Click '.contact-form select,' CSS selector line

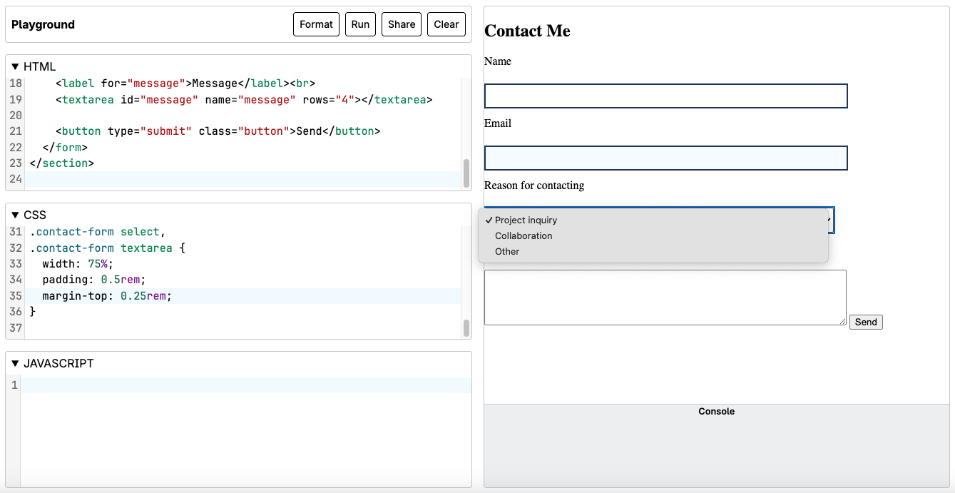point(98,232)
